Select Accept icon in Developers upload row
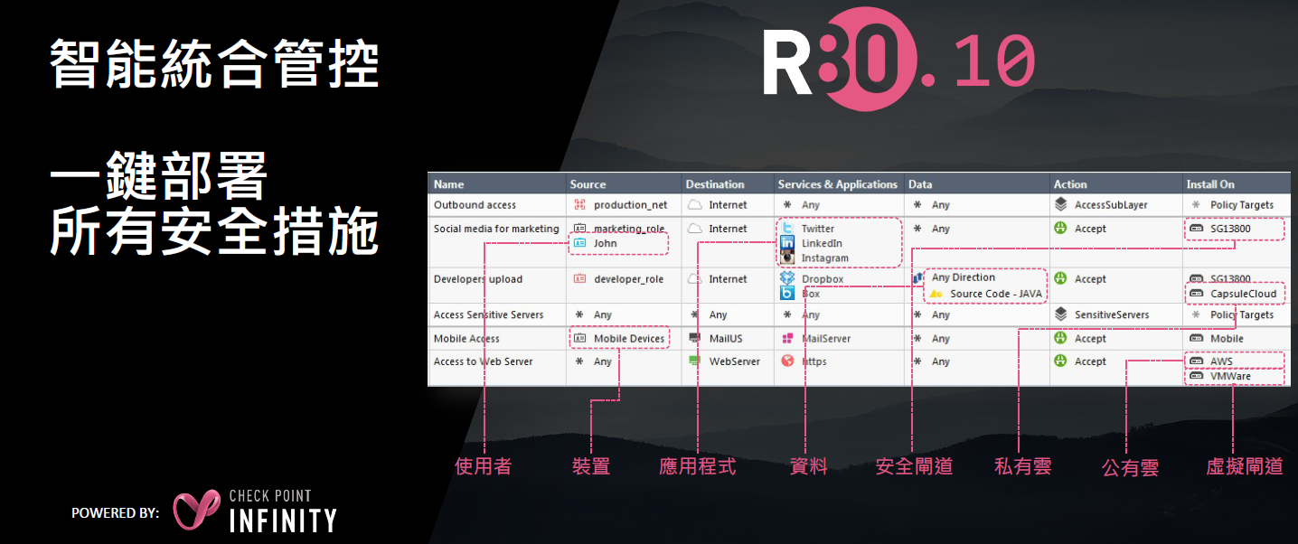1298x544 pixels. pyautogui.click(x=1061, y=279)
